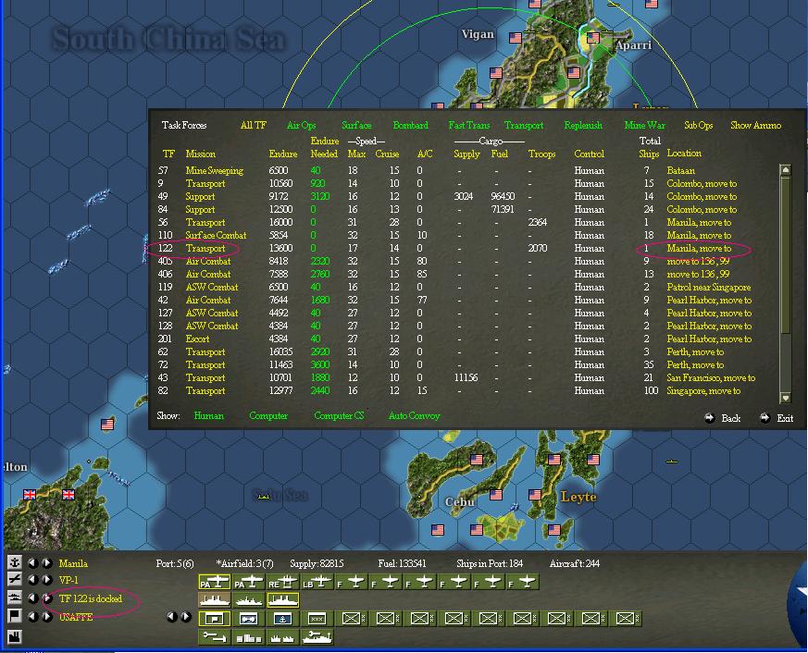
Task: Switch to All TF filter tab
Action: pyautogui.click(x=253, y=125)
